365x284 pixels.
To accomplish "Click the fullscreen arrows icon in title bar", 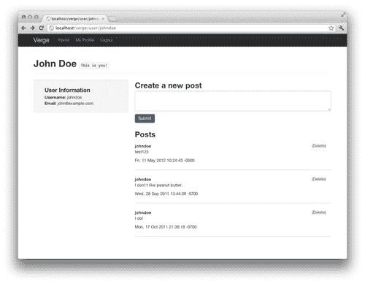I will click(x=343, y=15).
